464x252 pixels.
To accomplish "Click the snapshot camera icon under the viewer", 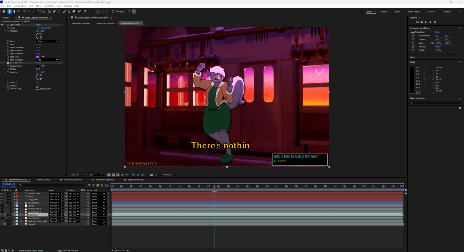I will click(151, 174).
